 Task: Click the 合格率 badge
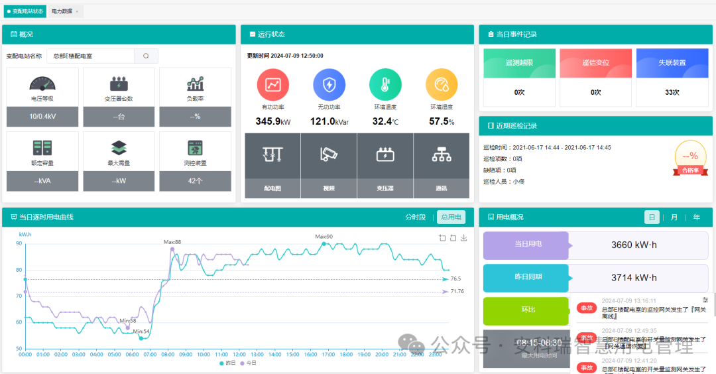click(690, 159)
